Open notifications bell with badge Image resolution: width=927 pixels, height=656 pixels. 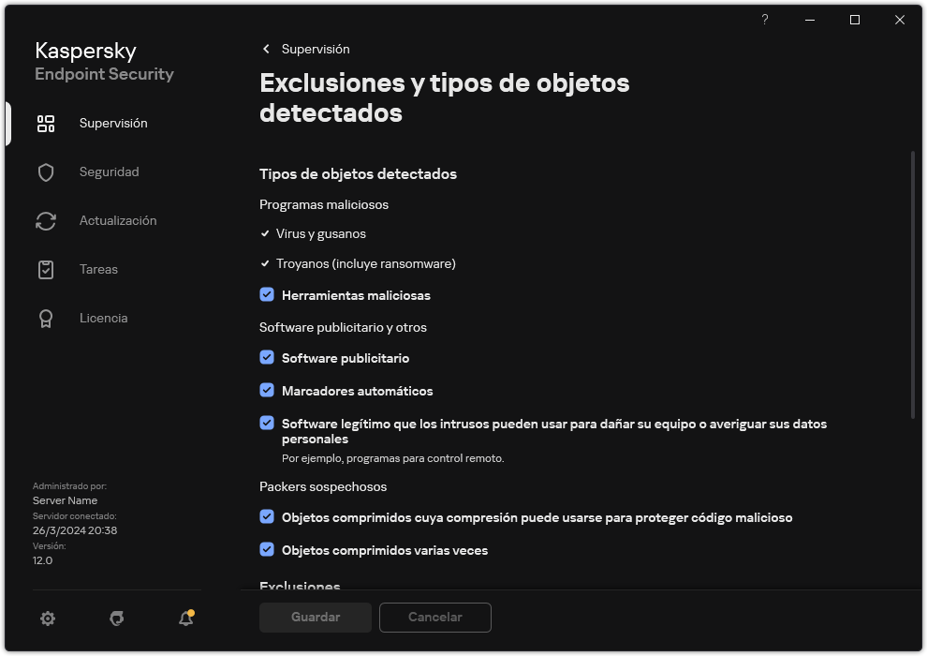(185, 619)
